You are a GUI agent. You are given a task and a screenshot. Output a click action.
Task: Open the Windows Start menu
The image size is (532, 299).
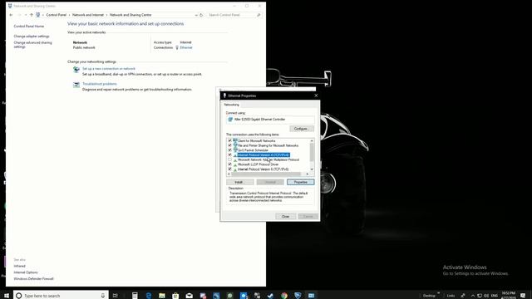click(6, 296)
